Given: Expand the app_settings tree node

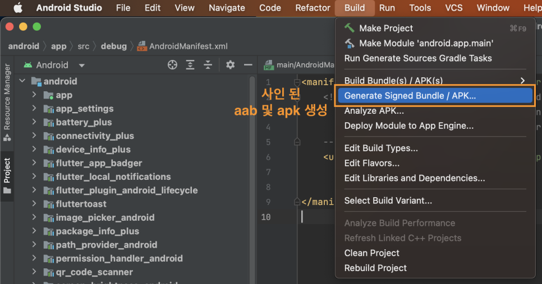Looking at the screenshot, I should click(34, 108).
